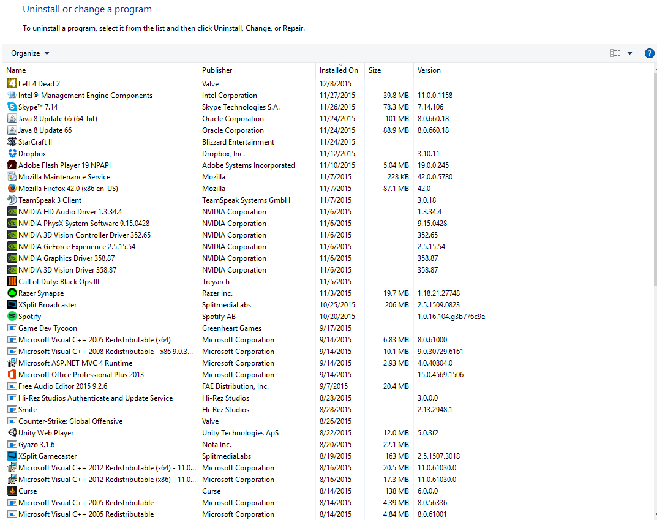The width and height of the screenshot is (657, 520).
Task: Select the Smite program entry
Action: 247,409
